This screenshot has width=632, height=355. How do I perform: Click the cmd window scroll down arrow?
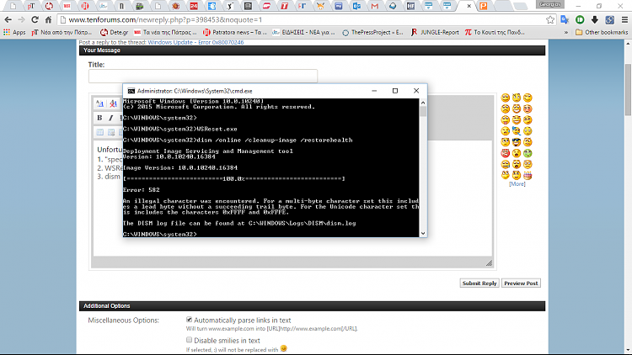point(423,233)
